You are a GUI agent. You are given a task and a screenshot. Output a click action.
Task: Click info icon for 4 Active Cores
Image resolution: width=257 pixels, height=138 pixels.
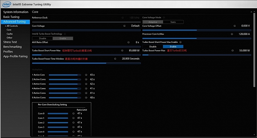pos(86,88)
